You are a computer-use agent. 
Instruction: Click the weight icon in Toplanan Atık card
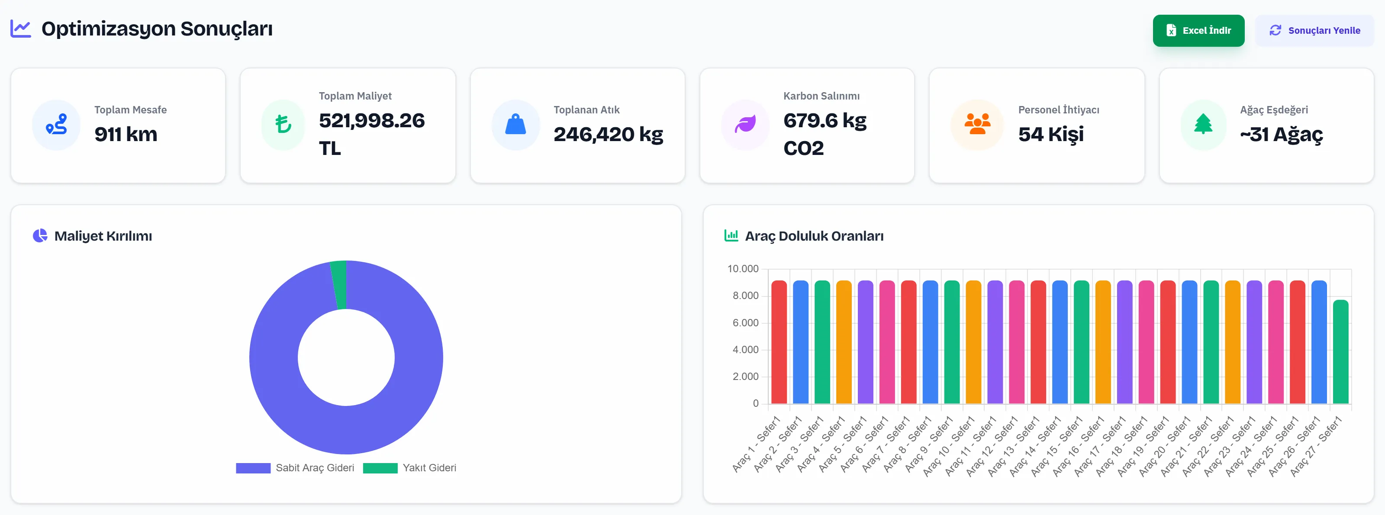point(515,125)
